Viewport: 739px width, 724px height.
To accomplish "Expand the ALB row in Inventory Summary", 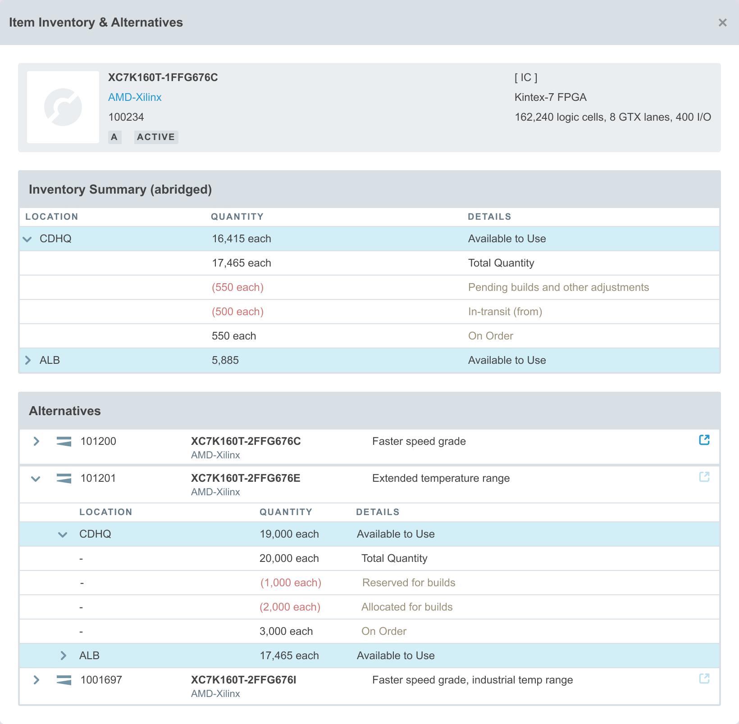I will (28, 360).
